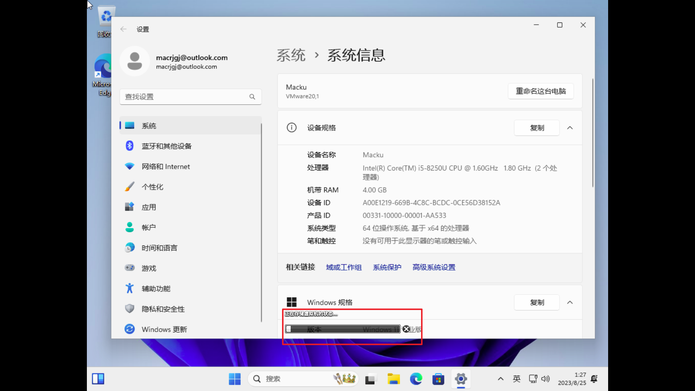This screenshot has width=695, height=391.
Task: Click the Intel(R) Core(TM) i5-8250U processor text
Action: coord(460,172)
